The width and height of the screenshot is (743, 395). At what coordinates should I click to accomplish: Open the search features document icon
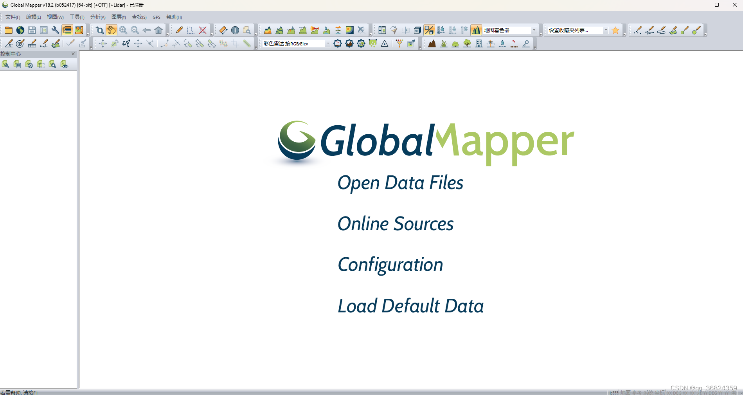247,30
